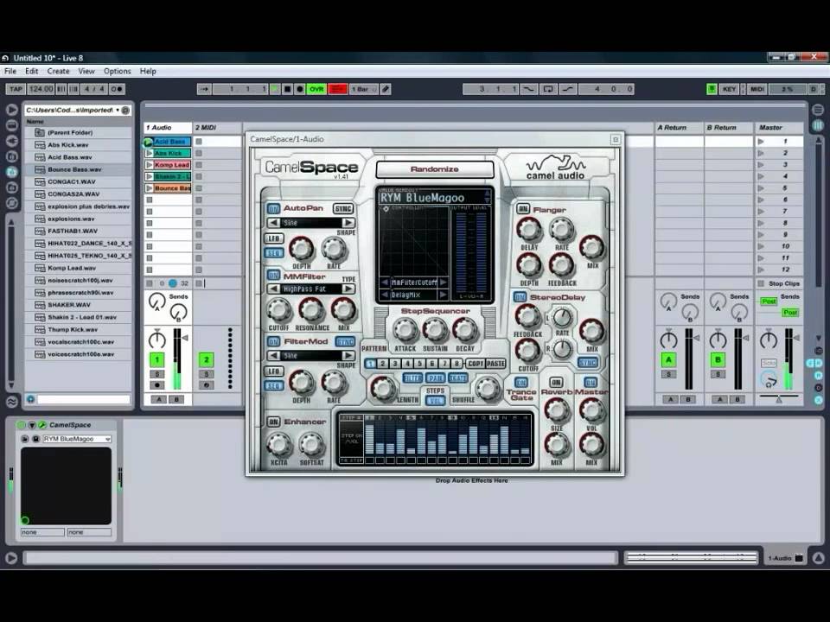
Task: Click the Master VOL knob
Action: pos(591,410)
